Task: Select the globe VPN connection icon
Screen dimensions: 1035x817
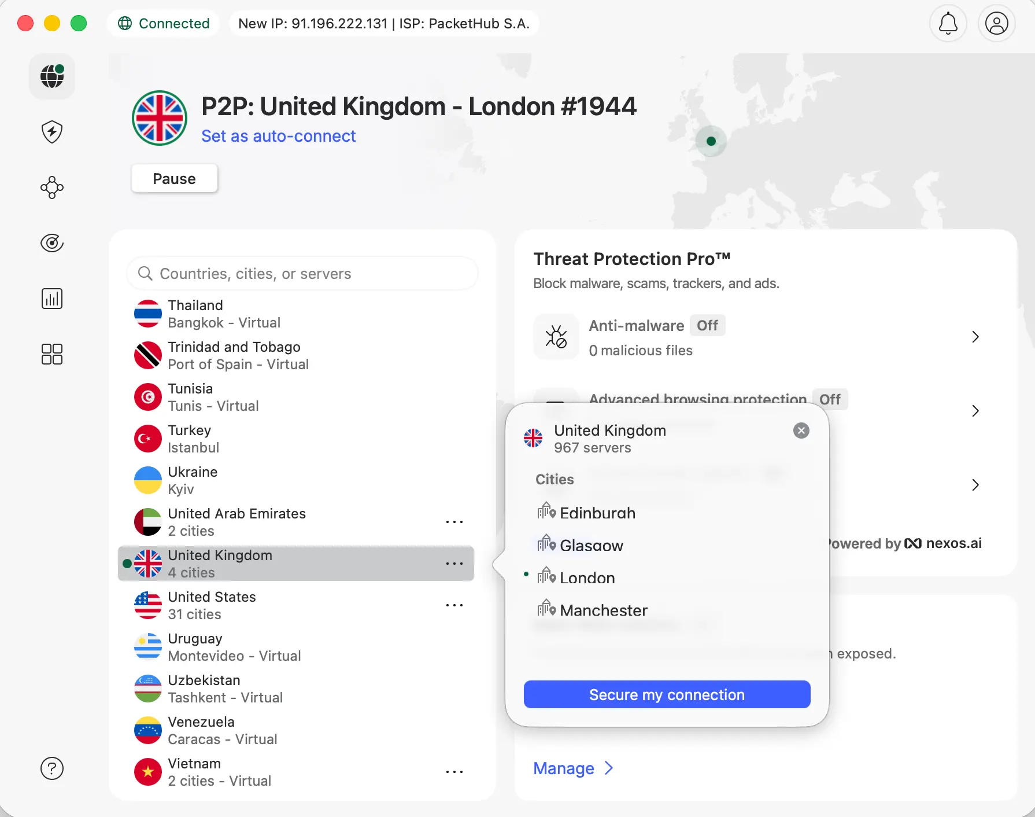Action: [x=51, y=76]
